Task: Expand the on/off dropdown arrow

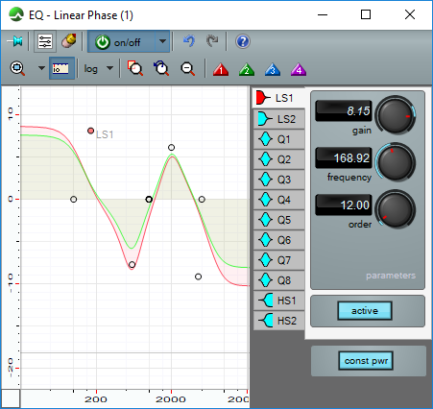Action: 162,41
